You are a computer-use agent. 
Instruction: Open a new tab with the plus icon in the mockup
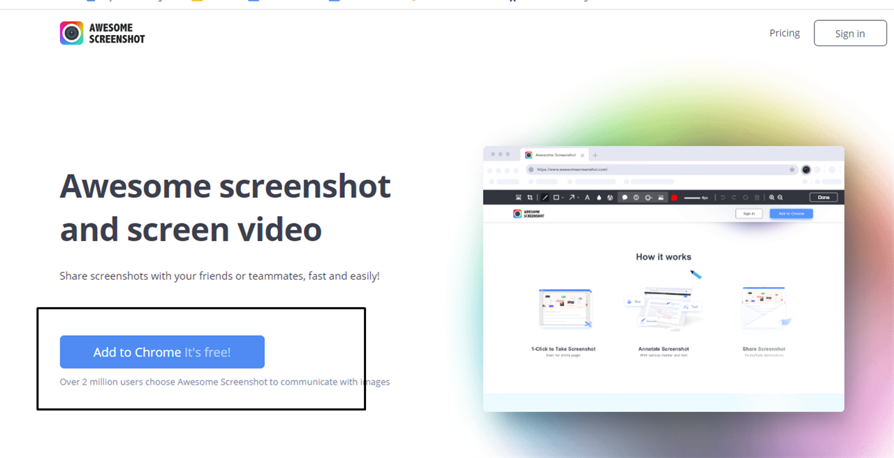pos(596,155)
